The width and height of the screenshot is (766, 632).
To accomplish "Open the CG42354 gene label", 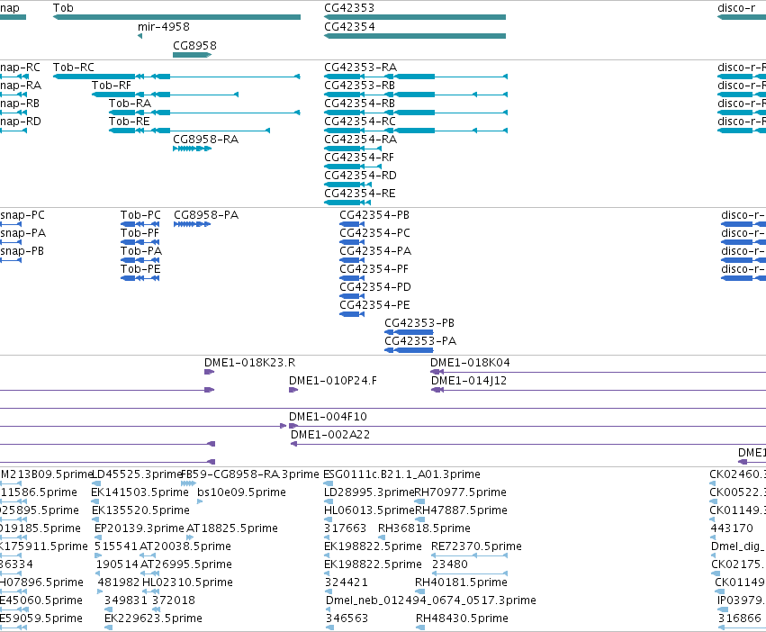I will [x=349, y=27].
